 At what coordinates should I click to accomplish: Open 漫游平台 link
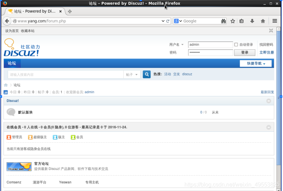point(40,182)
